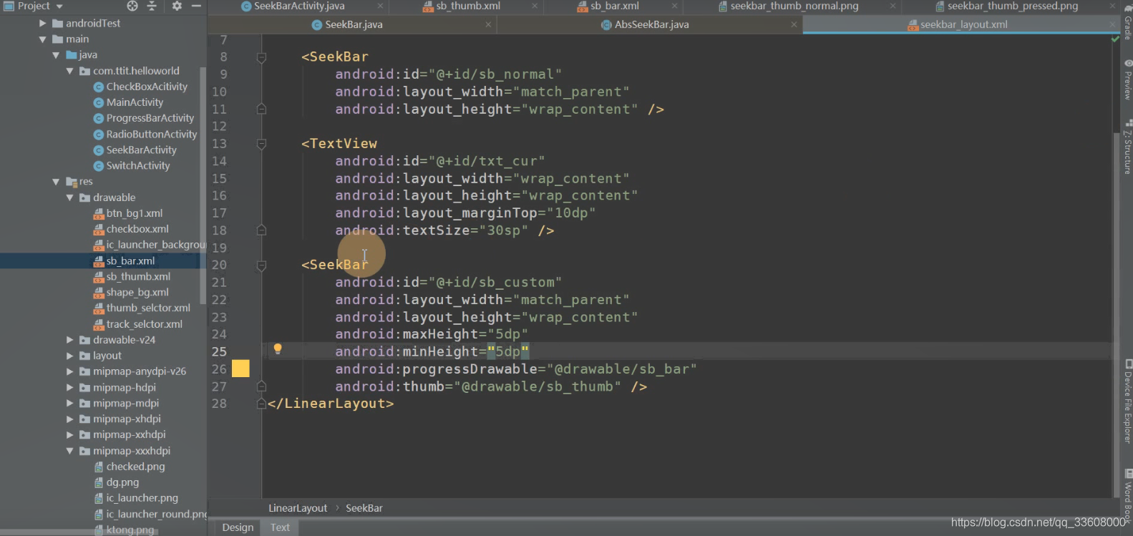Image resolution: width=1133 pixels, height=536 pixels.
Task: Close the SeekBarActivity.java tab
Action: [x=381, y=6]
